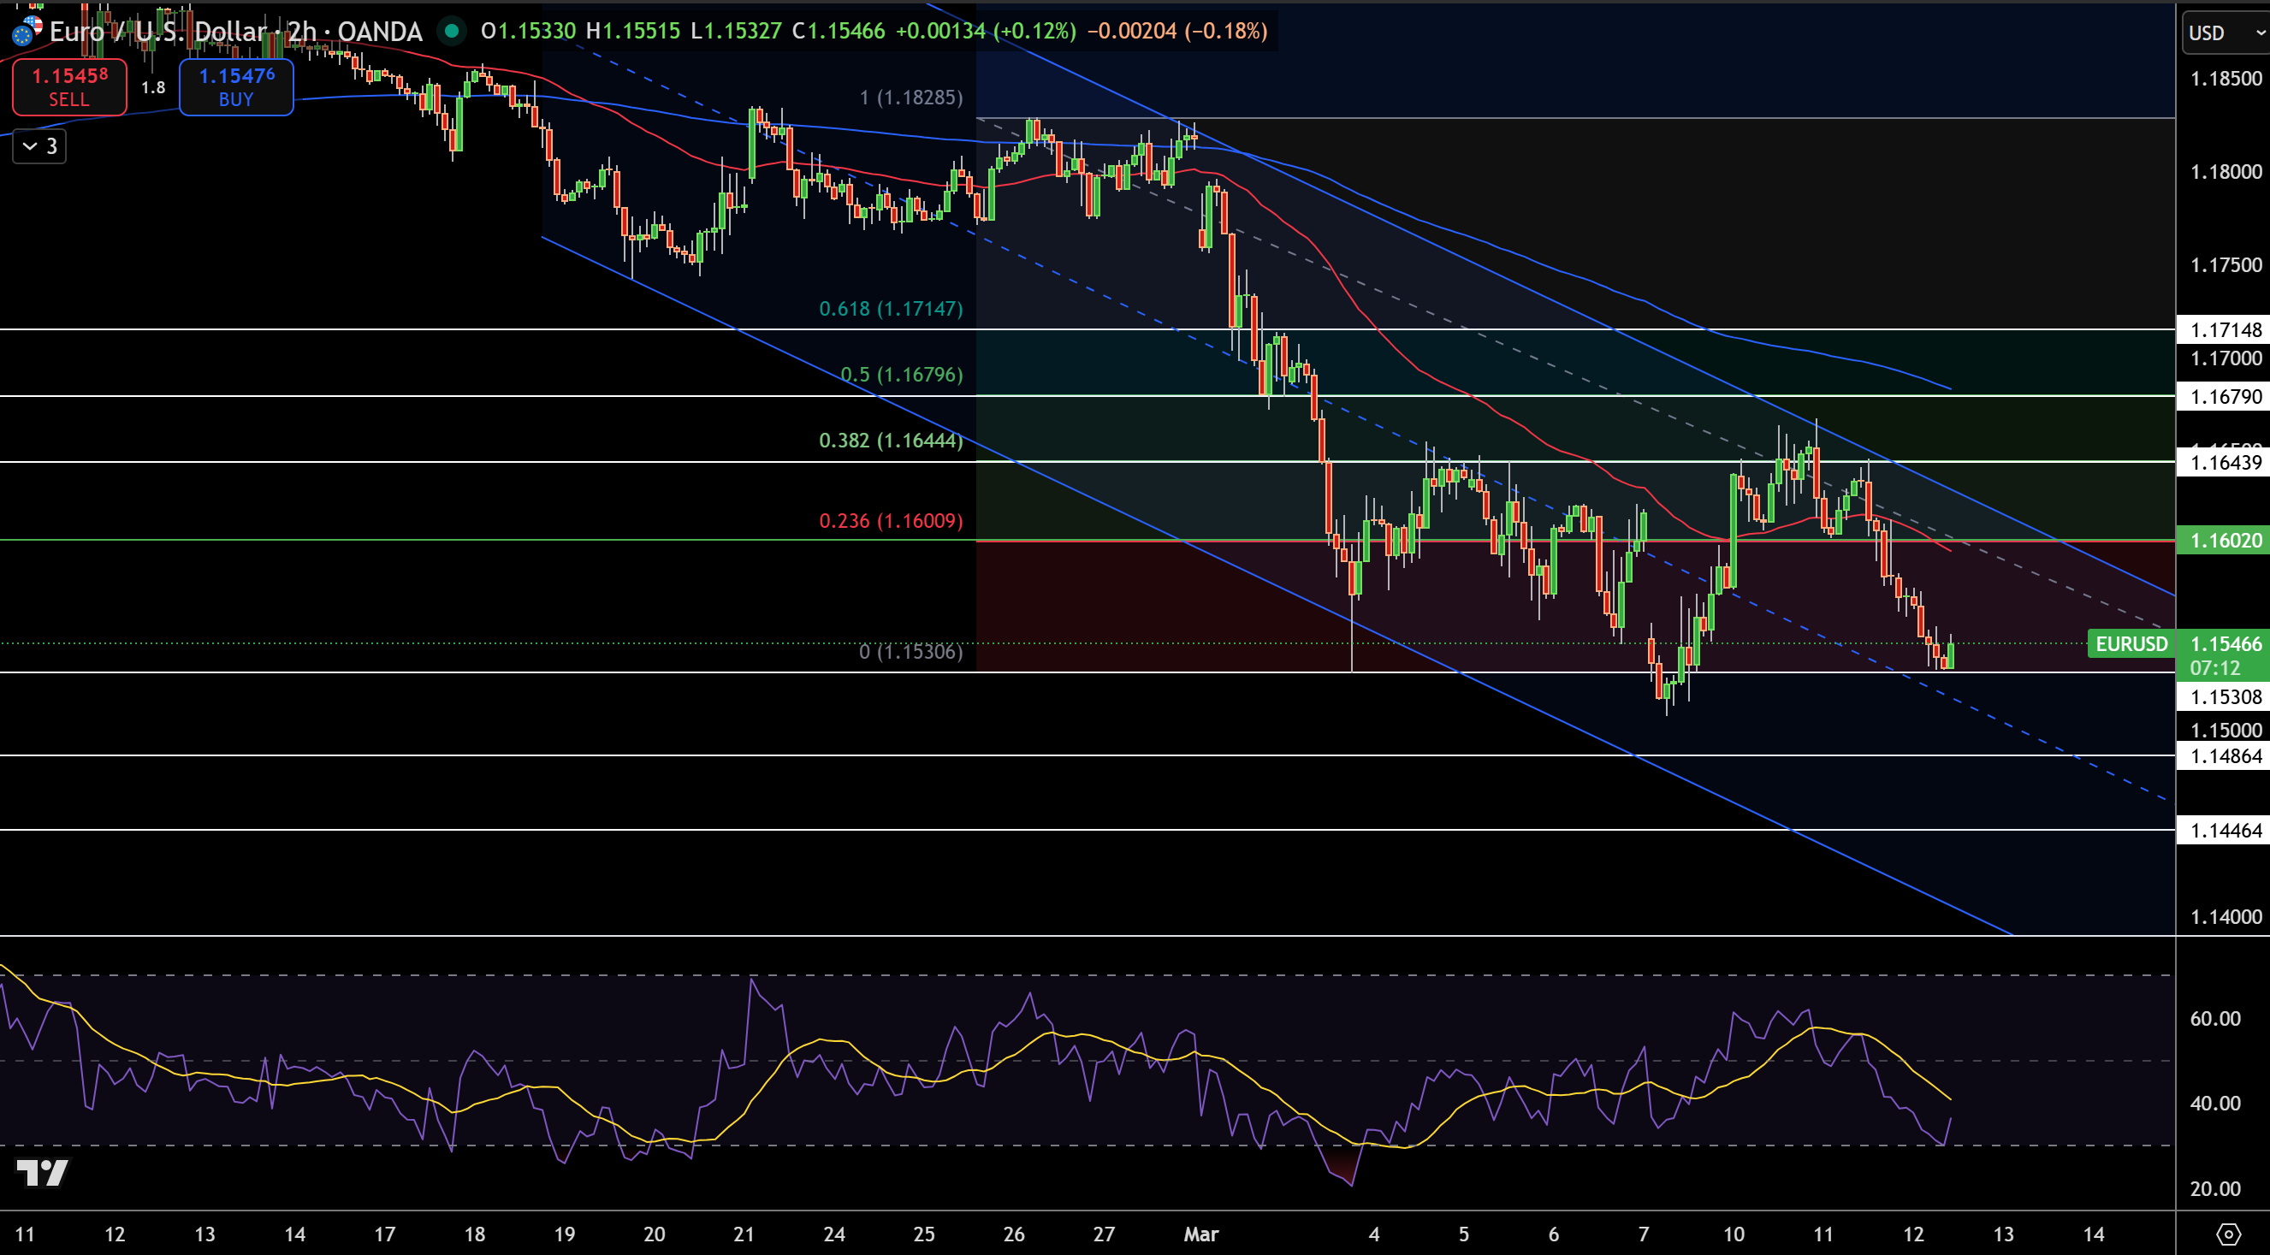Click the 20.00 RSI scale label

tap(2215, 1189)
